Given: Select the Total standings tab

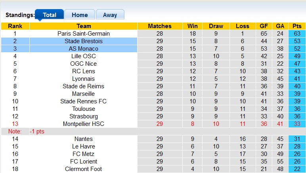Looking at the screenshot, I should tap(50, 15).
